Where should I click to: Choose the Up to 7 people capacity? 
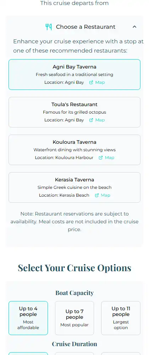coord(74,318)
